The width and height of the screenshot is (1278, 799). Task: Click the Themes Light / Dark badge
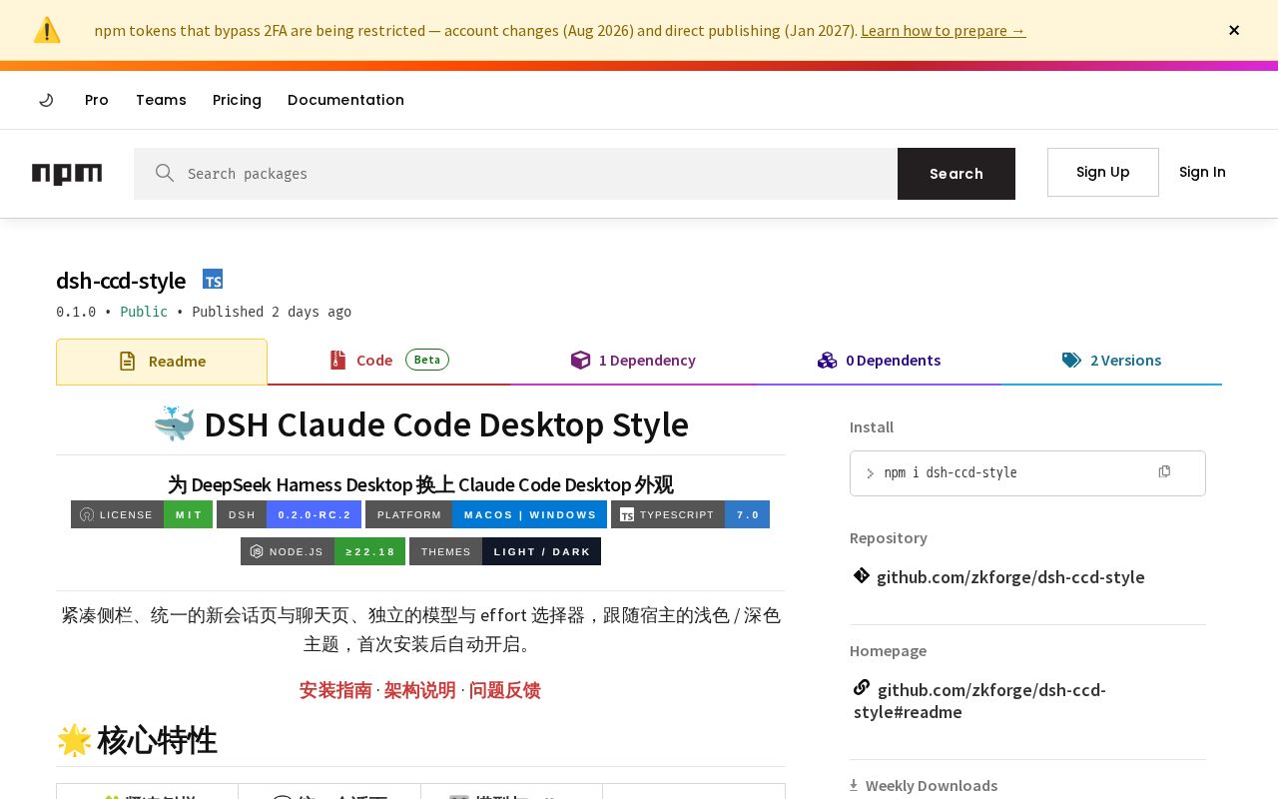pyautogui.click(x=505, y=551)
